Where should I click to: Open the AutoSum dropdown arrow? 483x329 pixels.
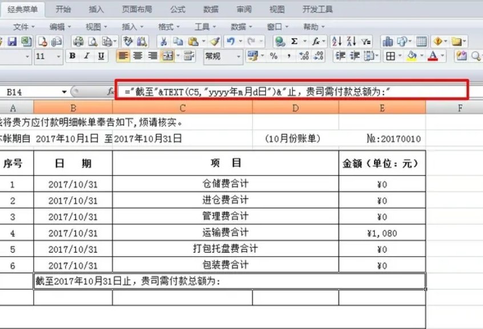coord(305,41)
